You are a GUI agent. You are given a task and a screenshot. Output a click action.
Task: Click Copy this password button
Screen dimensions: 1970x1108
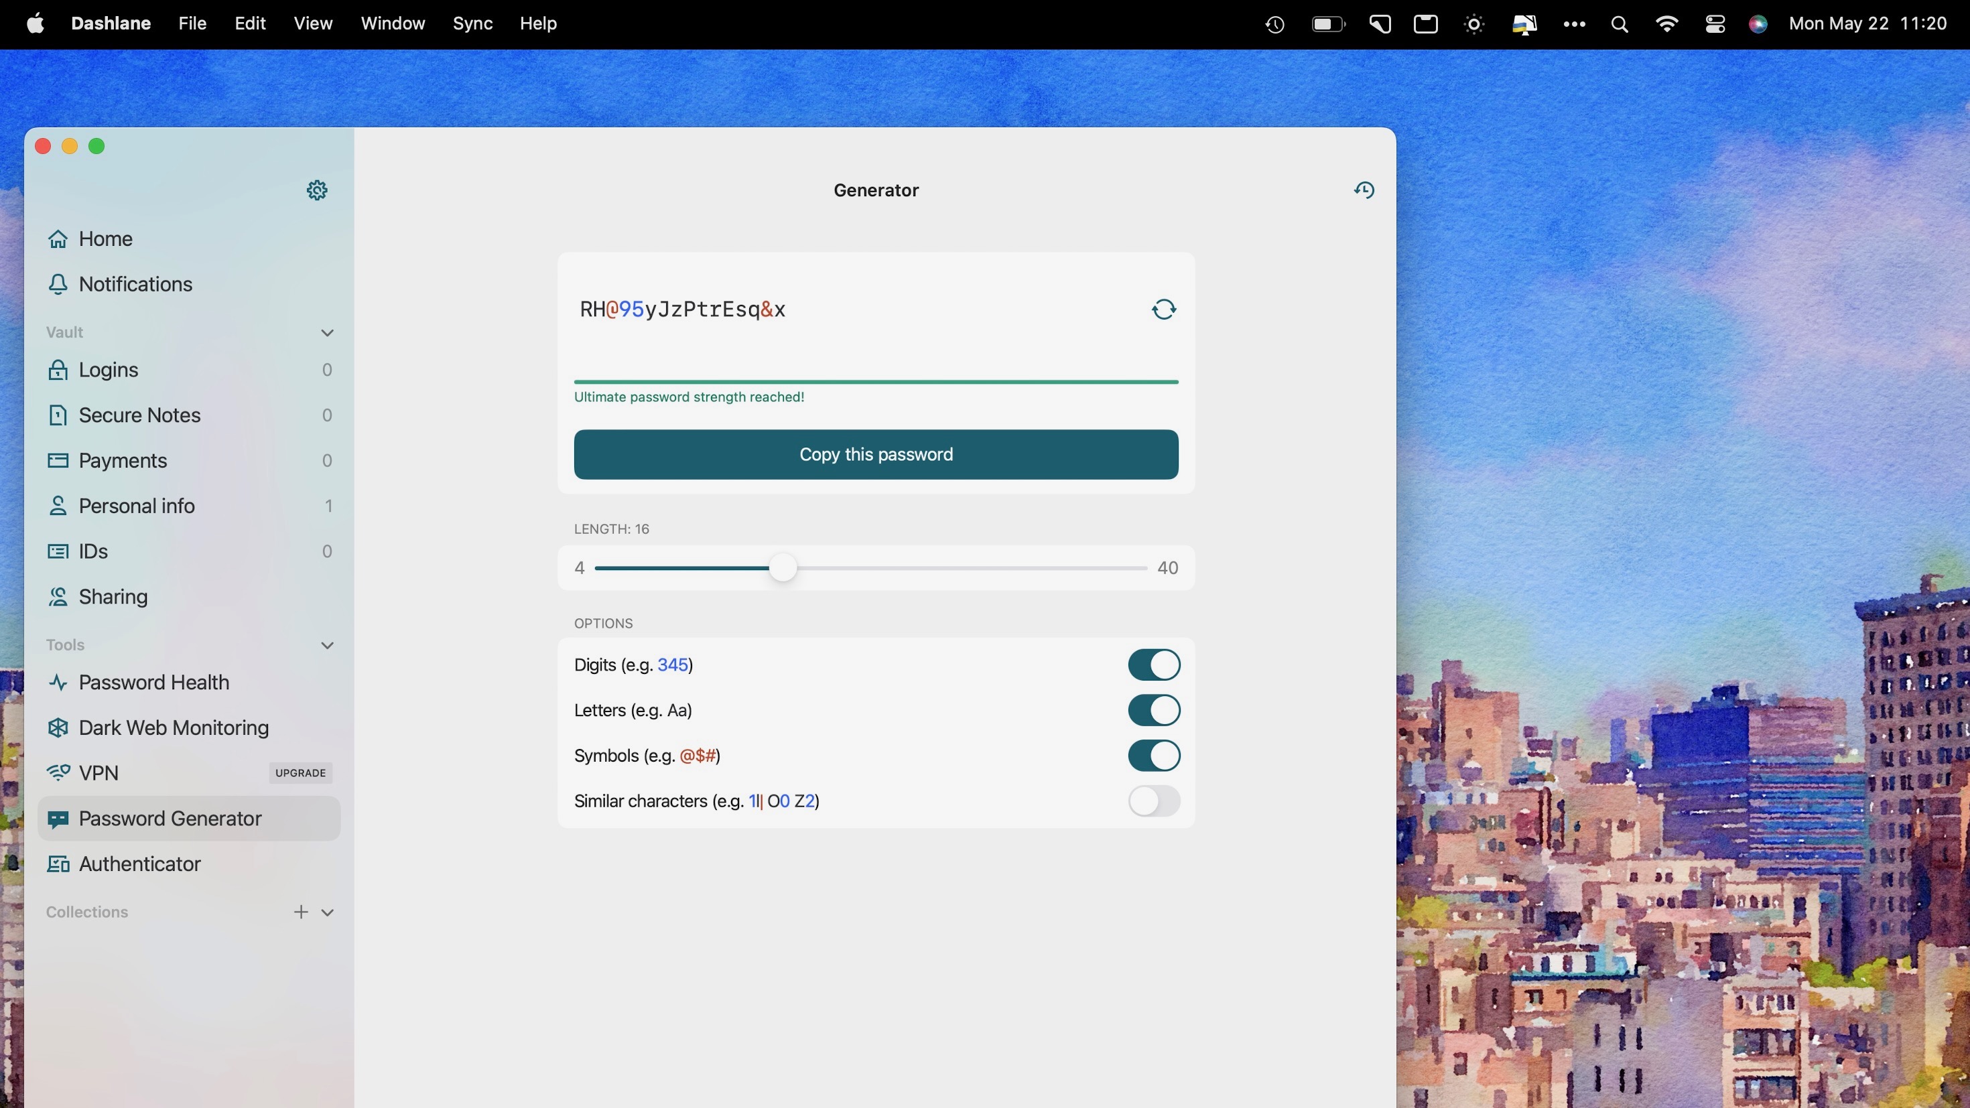click(x=876, y=454)
